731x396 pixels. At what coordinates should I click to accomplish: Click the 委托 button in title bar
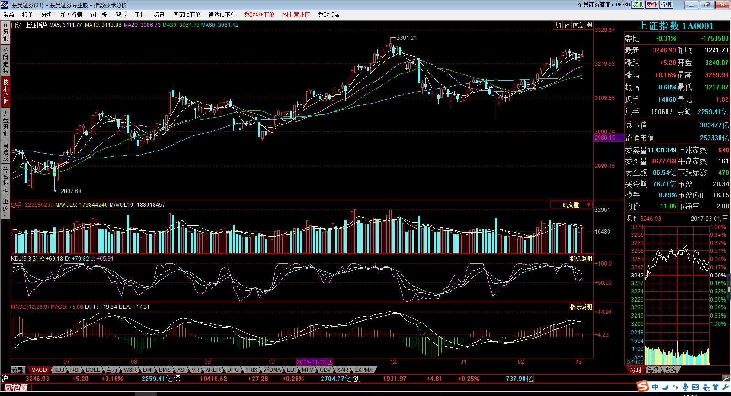(x=652, y=5)
